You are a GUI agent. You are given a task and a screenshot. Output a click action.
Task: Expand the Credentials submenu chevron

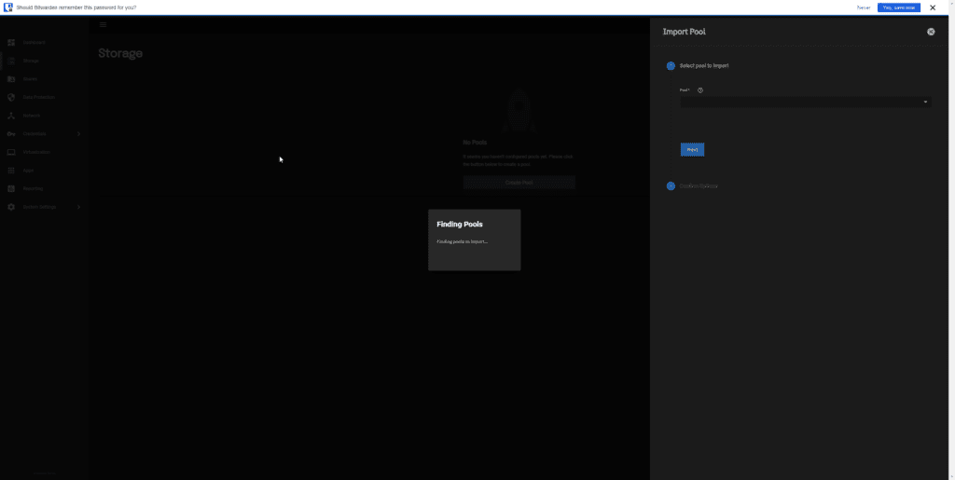[78, 134]
